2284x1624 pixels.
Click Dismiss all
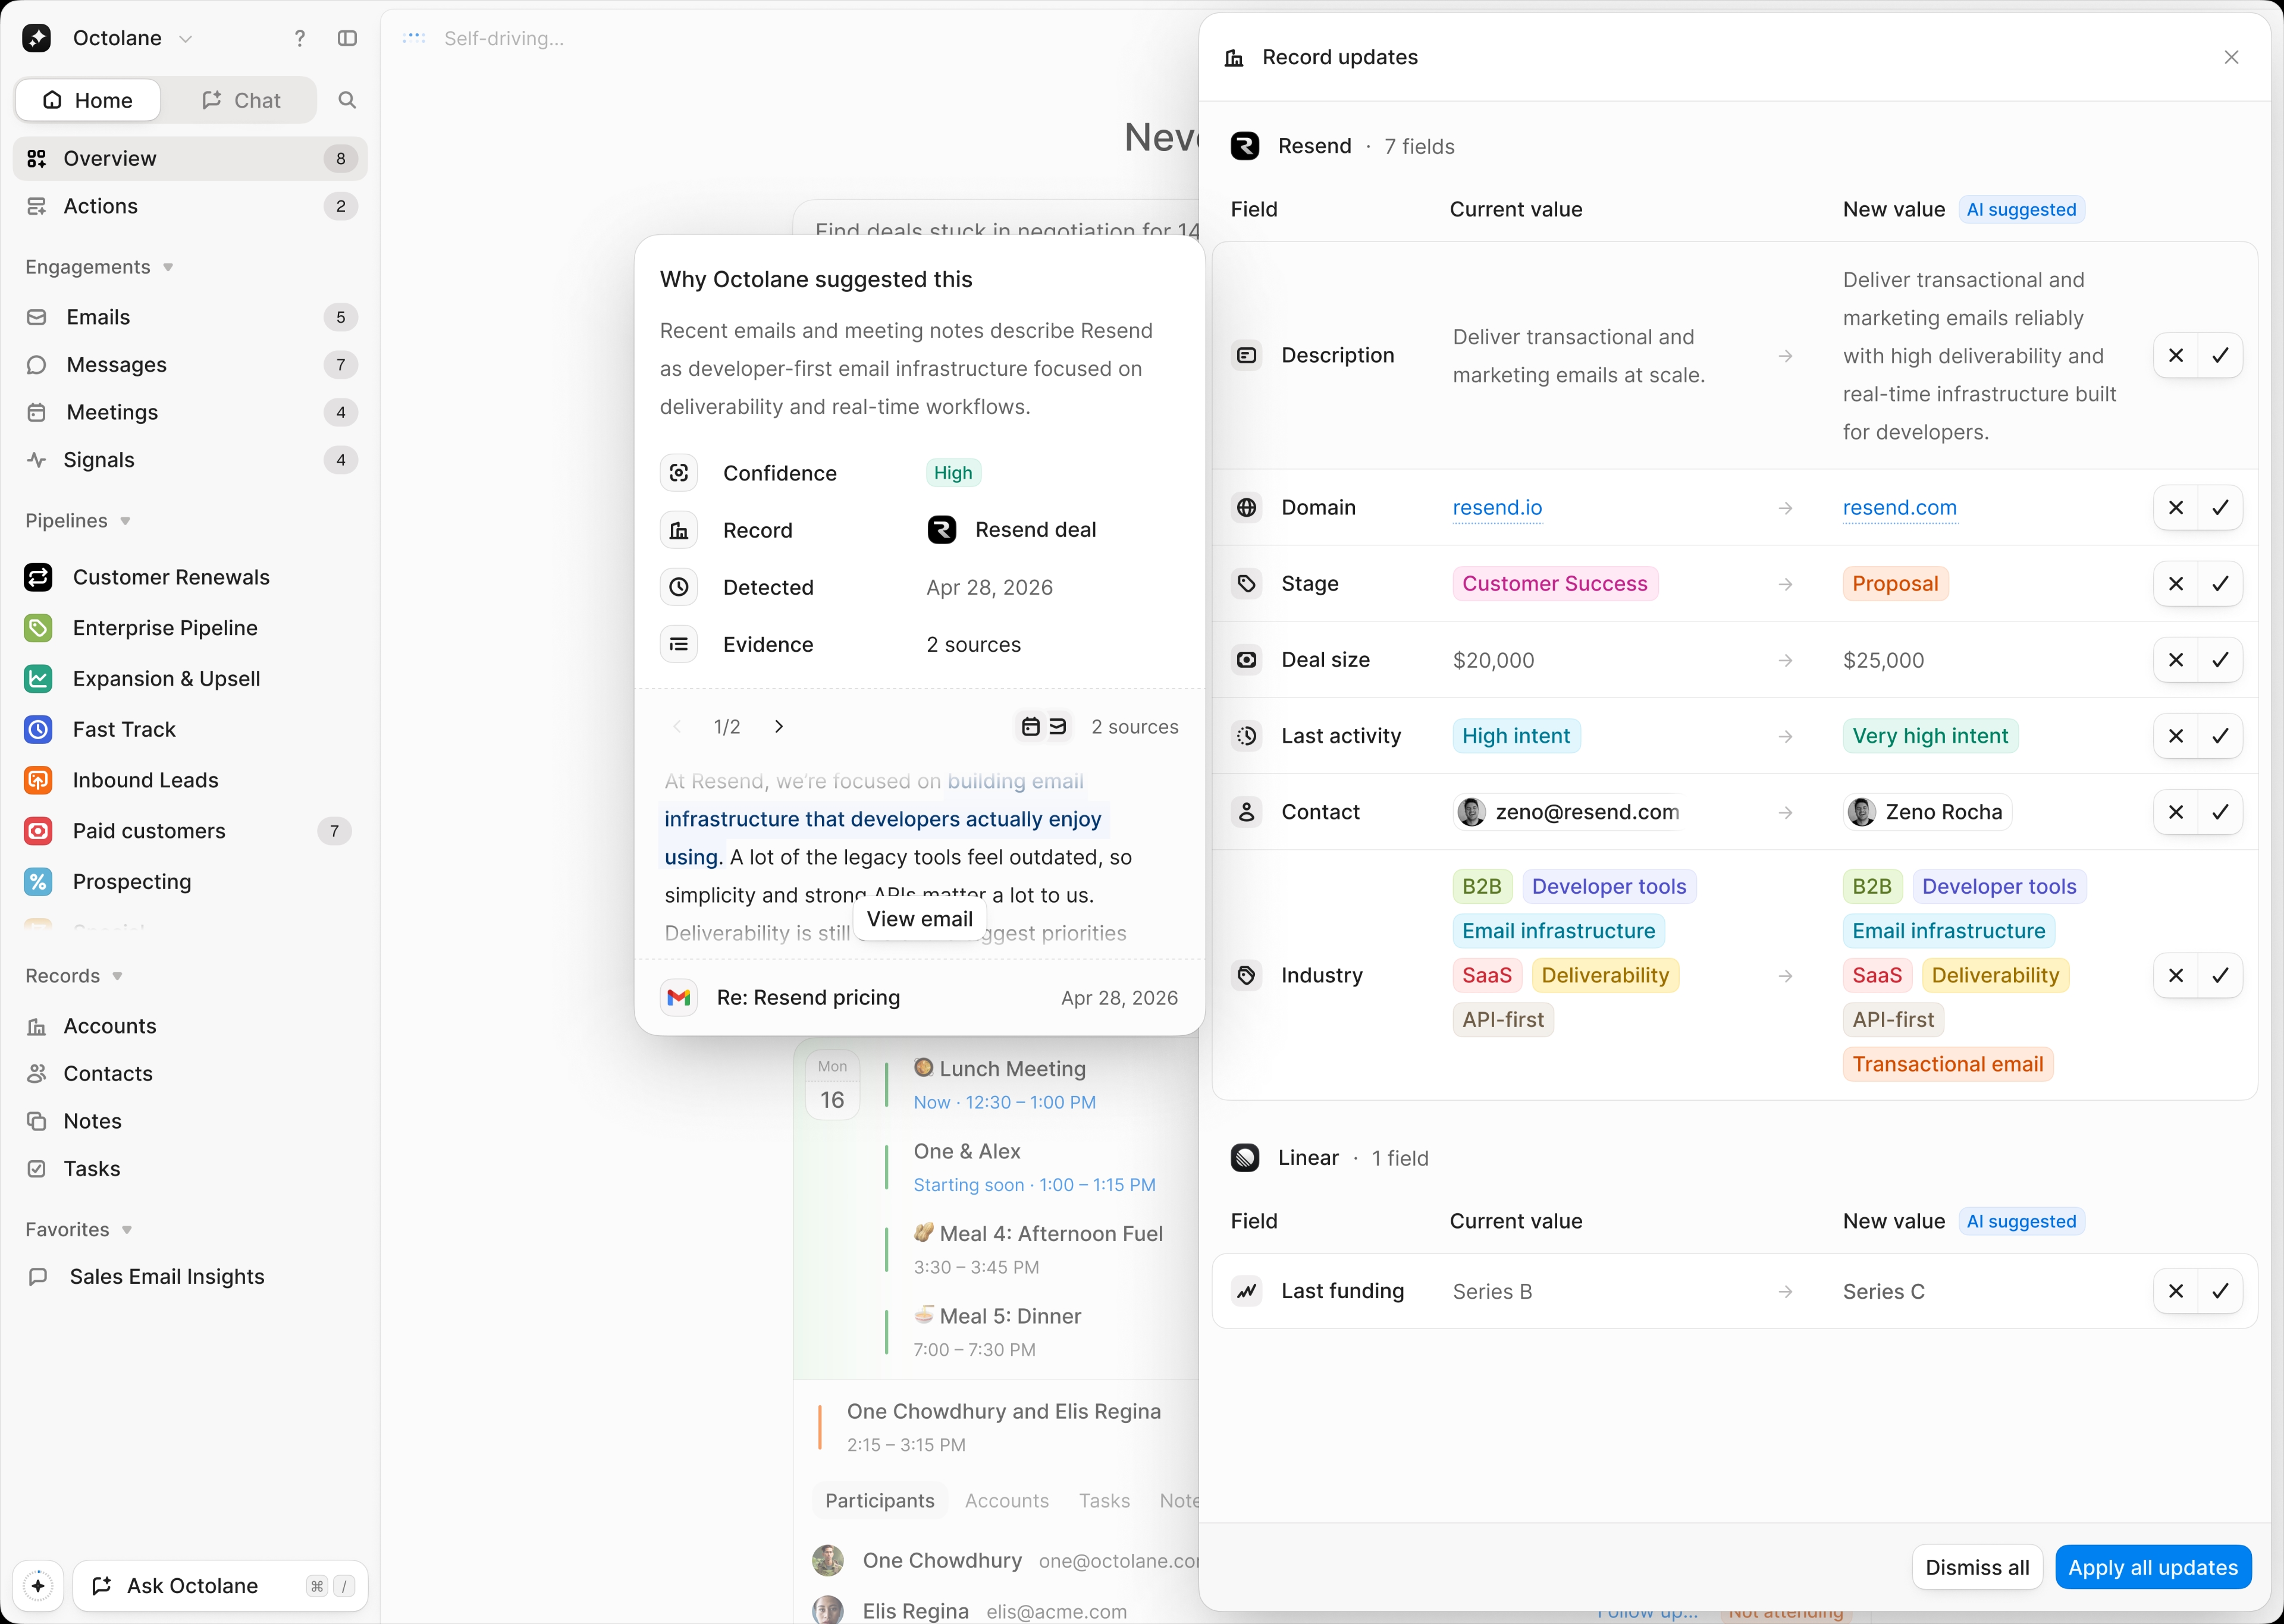tap(1977, 1567)
